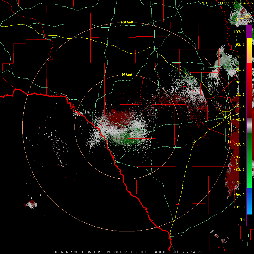The image size is (254, 254).
Task: Click the 14:31 timestamp in the caption
Action: [196, 252]
